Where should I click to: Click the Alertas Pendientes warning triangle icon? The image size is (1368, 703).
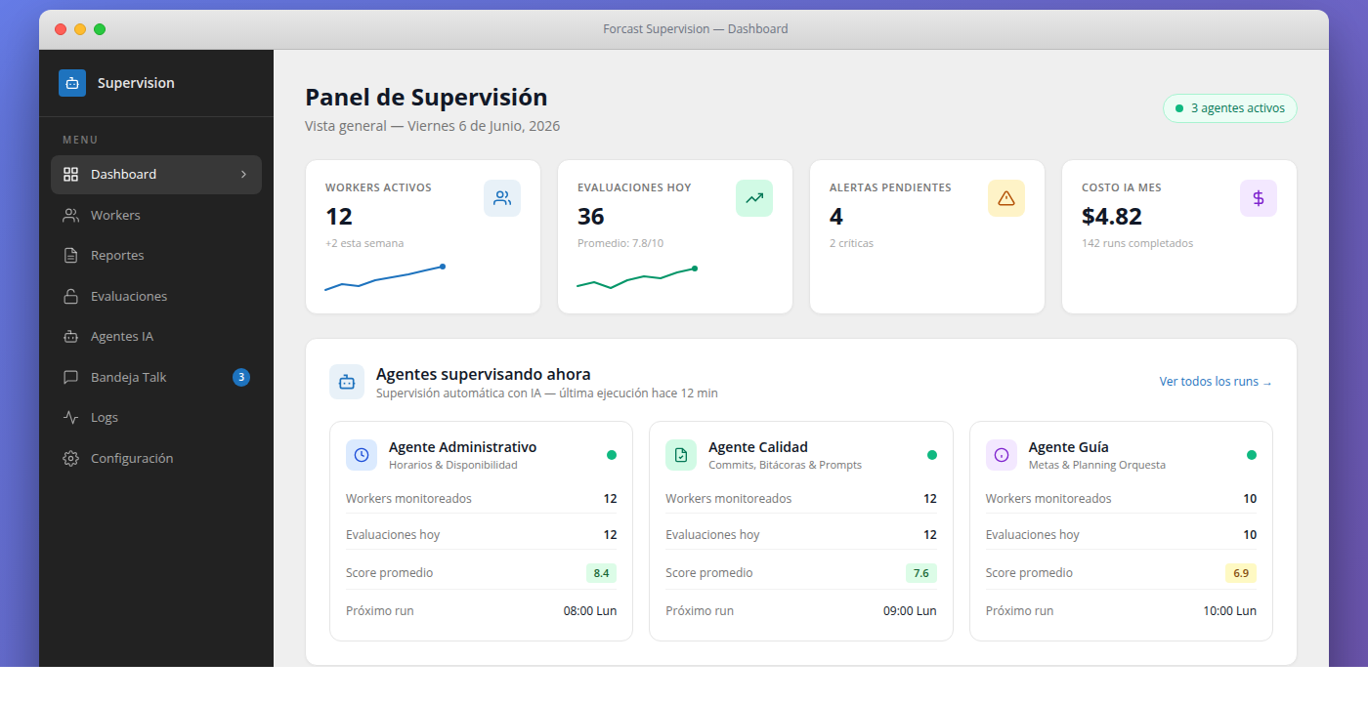click(x=1006, y=198)
